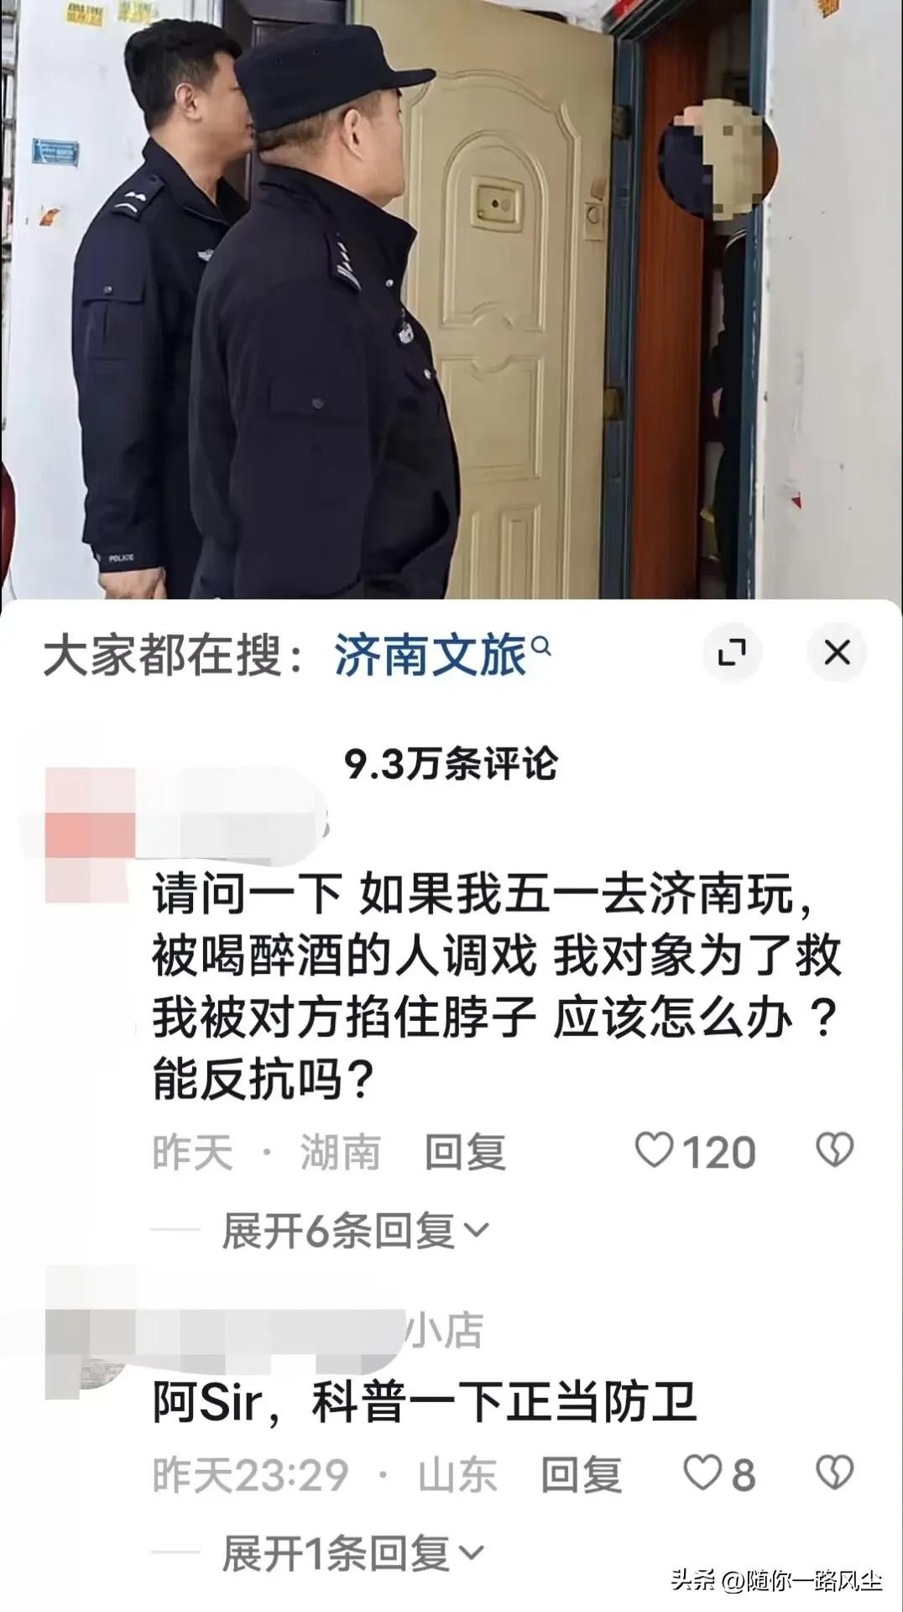Expand 展开6条回复 replies
This screenshot has height=1612, width=903.
(x=356, y=1231)
